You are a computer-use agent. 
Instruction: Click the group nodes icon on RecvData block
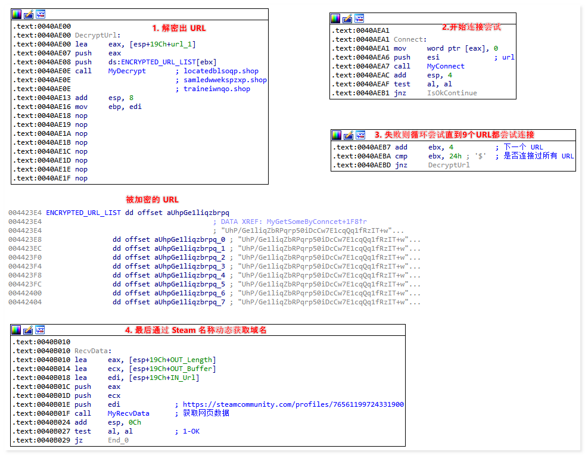click(x=40, y=330)
